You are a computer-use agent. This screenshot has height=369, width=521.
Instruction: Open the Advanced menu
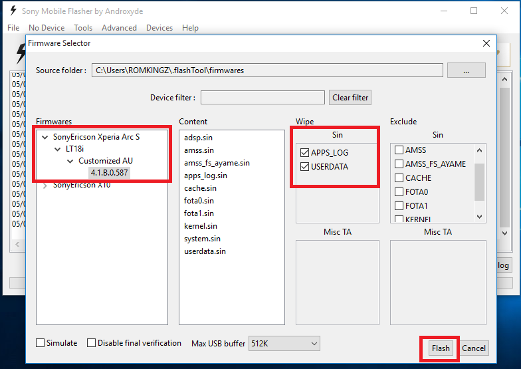tap(120, 28)
